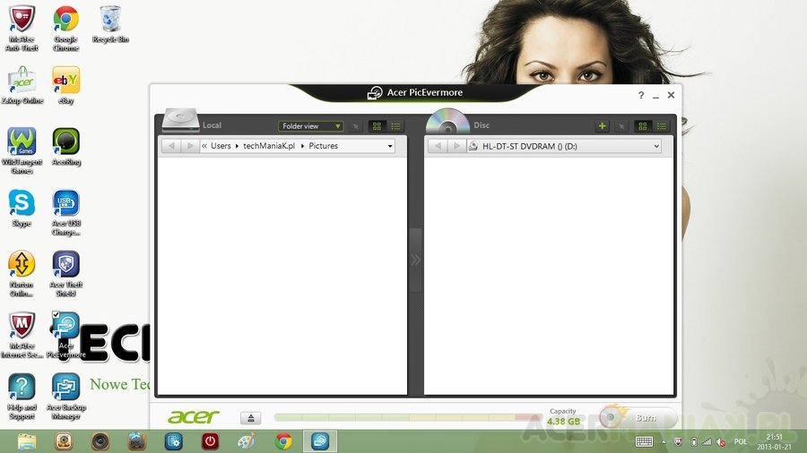
Task: Open Google Chrome desktop shortcut
Action: coord(65,29)
